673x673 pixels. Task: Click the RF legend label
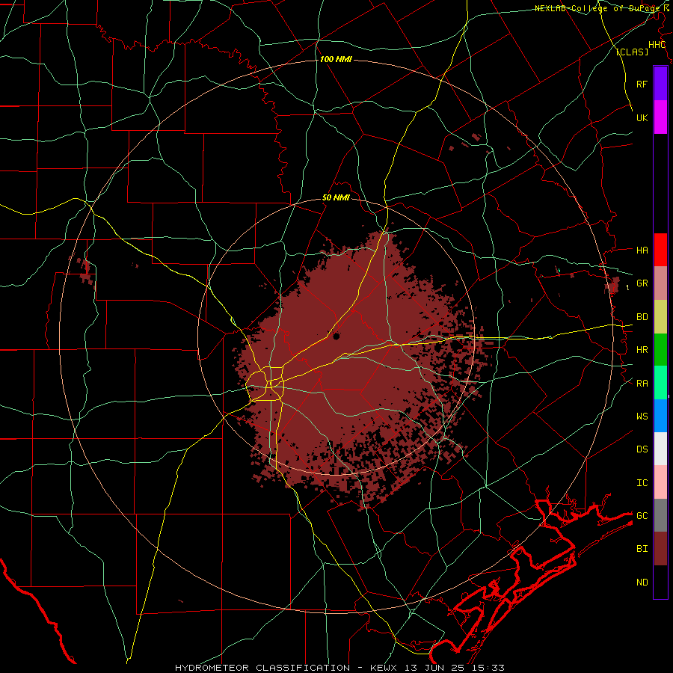coord(642,84)
